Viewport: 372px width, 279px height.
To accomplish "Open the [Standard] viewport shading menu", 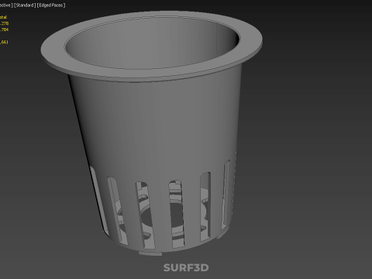I will point(25,5).
